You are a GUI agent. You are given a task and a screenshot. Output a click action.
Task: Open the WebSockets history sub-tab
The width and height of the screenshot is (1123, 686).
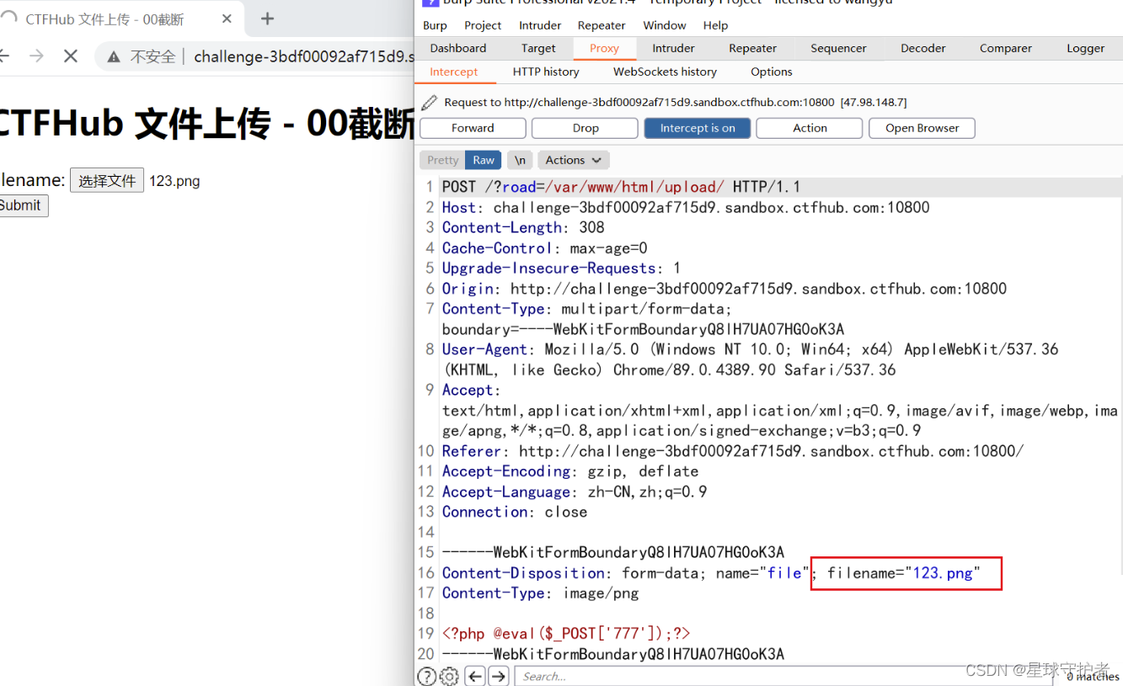(665, 72)
